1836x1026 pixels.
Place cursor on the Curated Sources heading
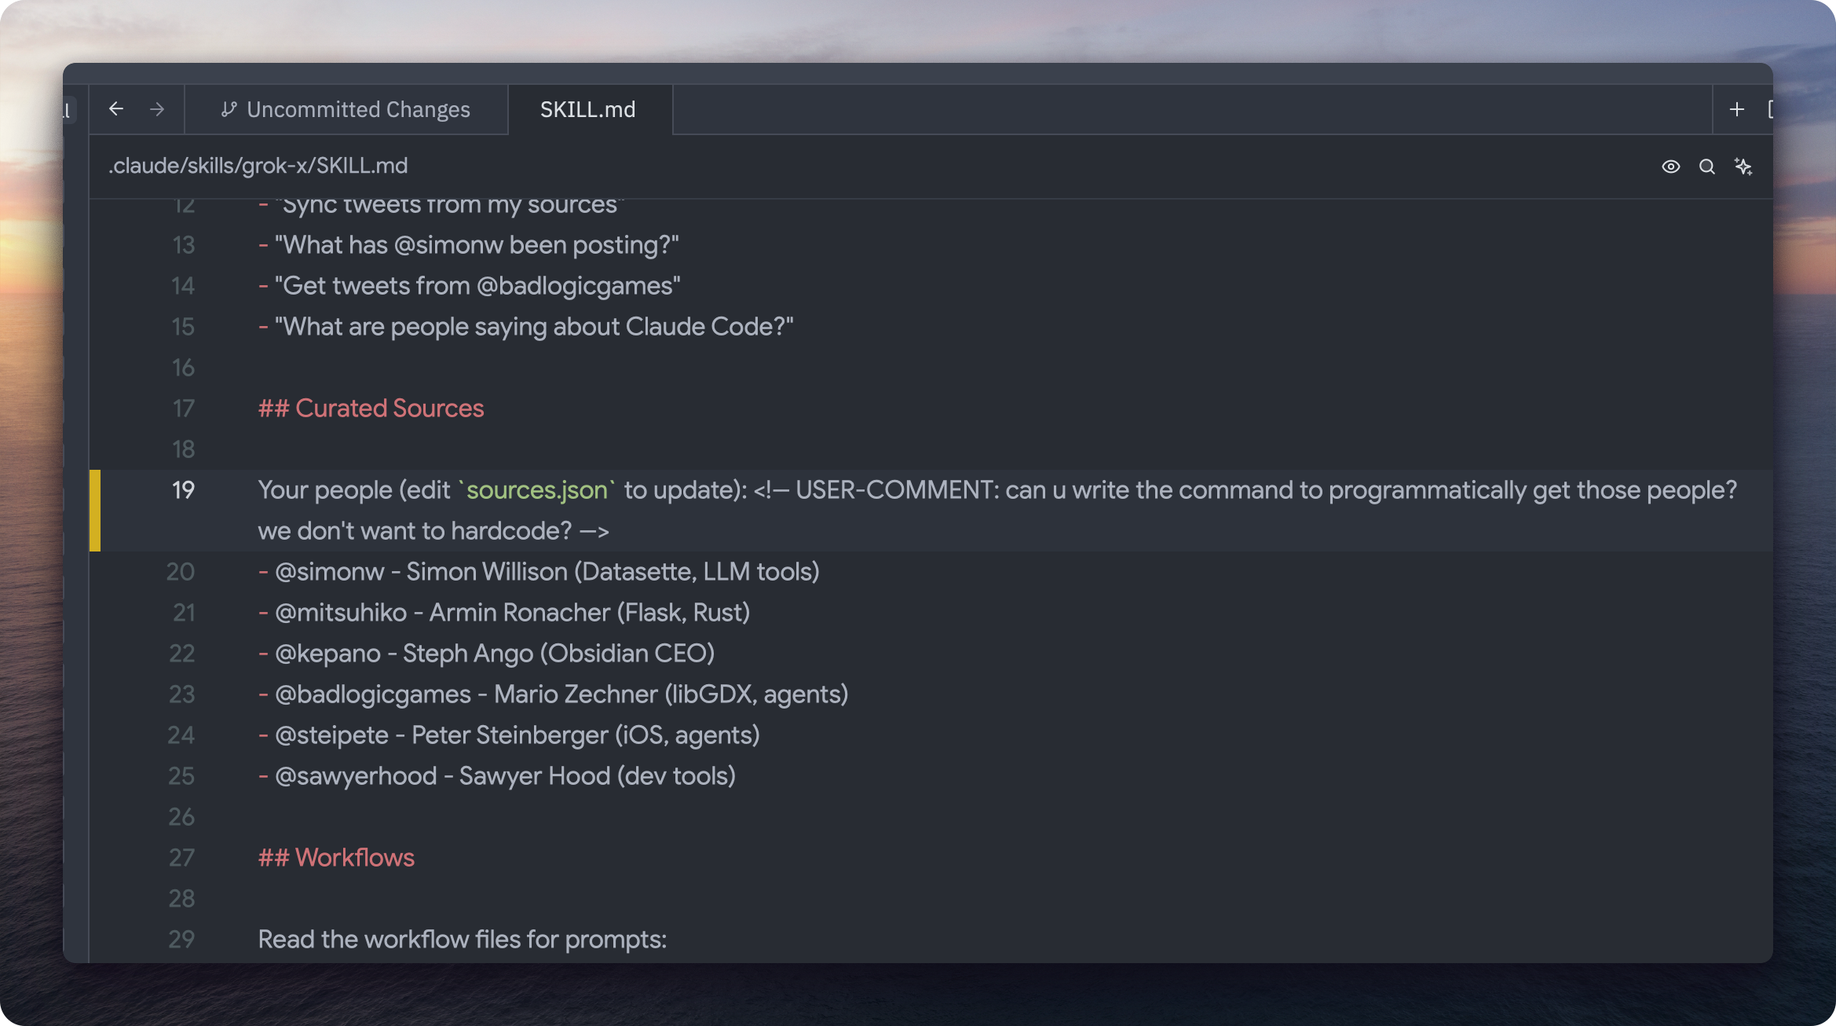(371, 409)
